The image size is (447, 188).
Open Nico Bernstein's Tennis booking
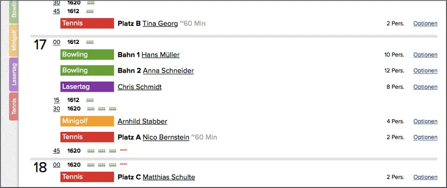tap(166, 137)
